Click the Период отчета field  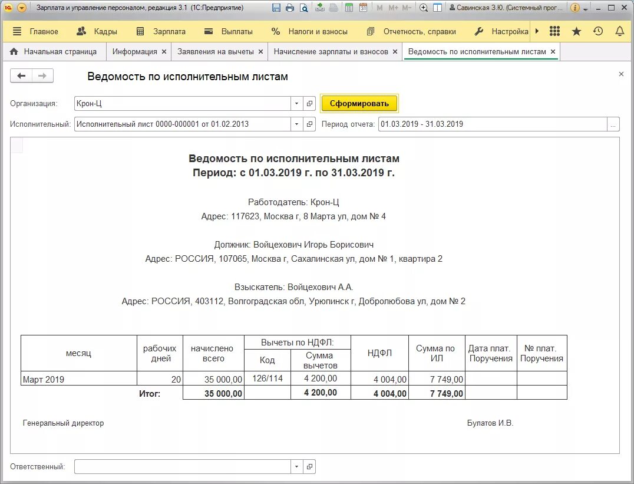pyautogui.click(x=493, y=124)
